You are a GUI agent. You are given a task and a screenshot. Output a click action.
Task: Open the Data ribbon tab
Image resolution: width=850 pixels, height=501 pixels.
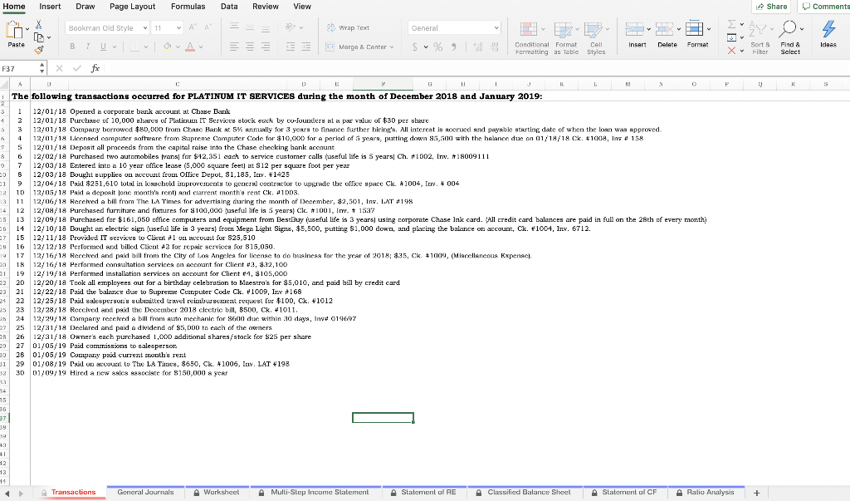[229, 7]
